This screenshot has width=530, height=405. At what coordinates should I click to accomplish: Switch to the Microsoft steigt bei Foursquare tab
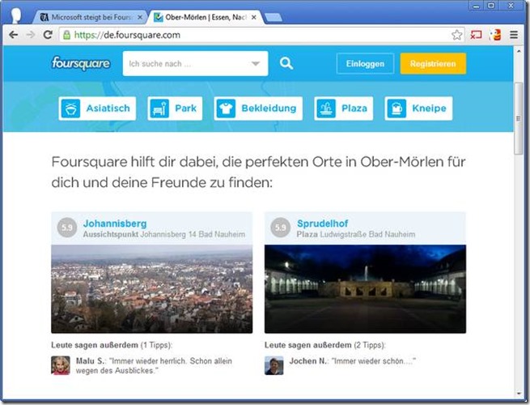(93, 16)
